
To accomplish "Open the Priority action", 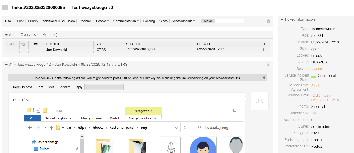I will pos(33,21).
